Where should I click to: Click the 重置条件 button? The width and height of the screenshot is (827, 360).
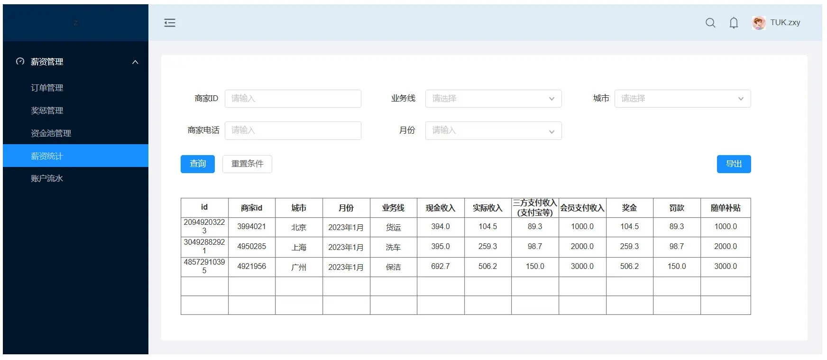point(247,164)
